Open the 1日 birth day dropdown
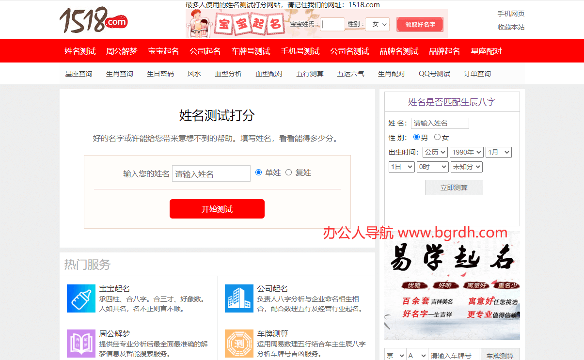The width and height of the screenshot is (584, 360). click(x=402, y=167)
